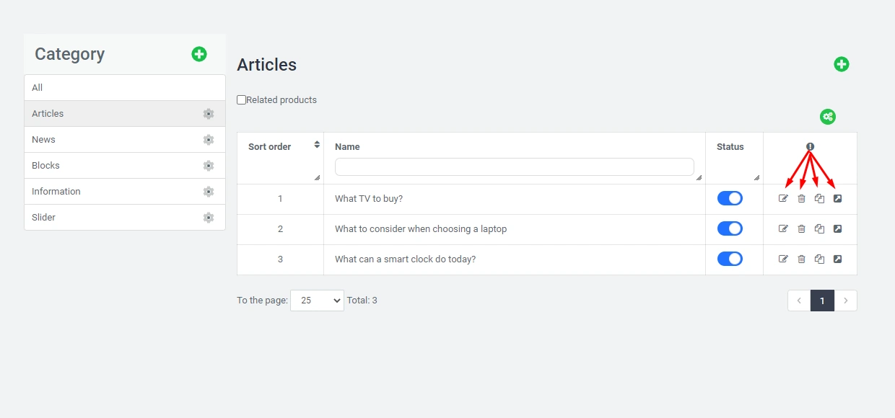Click the gear icon beside Slider category
This screenshot has width=895, height=418.
click(x=209, y=218)
